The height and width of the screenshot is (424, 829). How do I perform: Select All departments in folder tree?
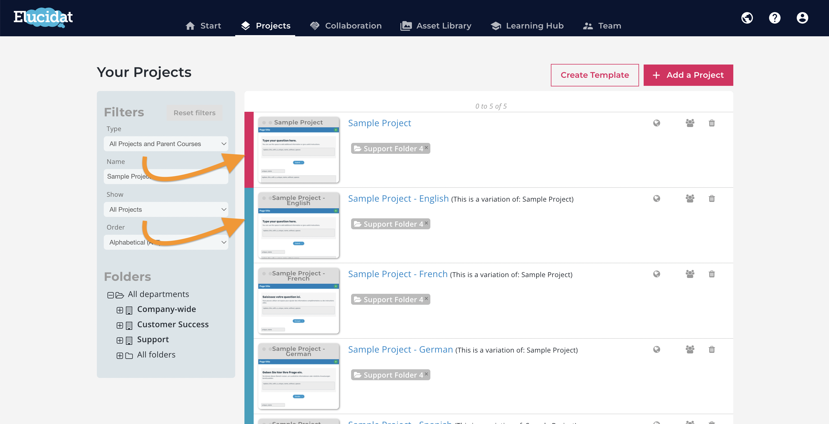[158, 294]
